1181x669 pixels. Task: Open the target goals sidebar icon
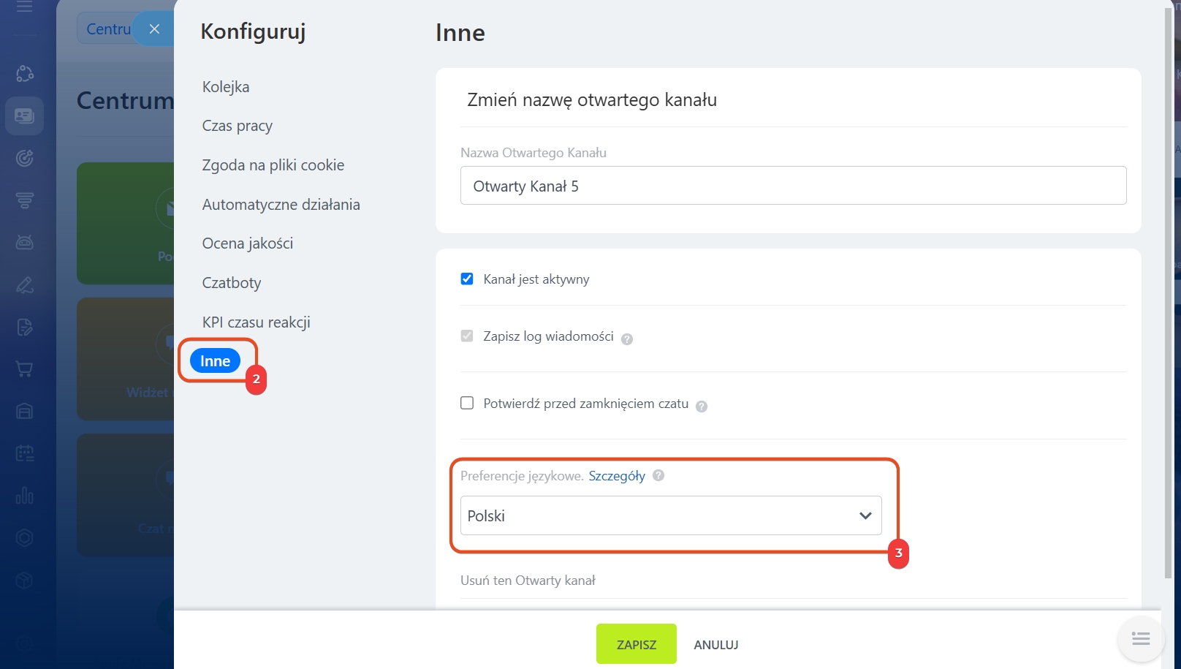click(x=24, y=158)
